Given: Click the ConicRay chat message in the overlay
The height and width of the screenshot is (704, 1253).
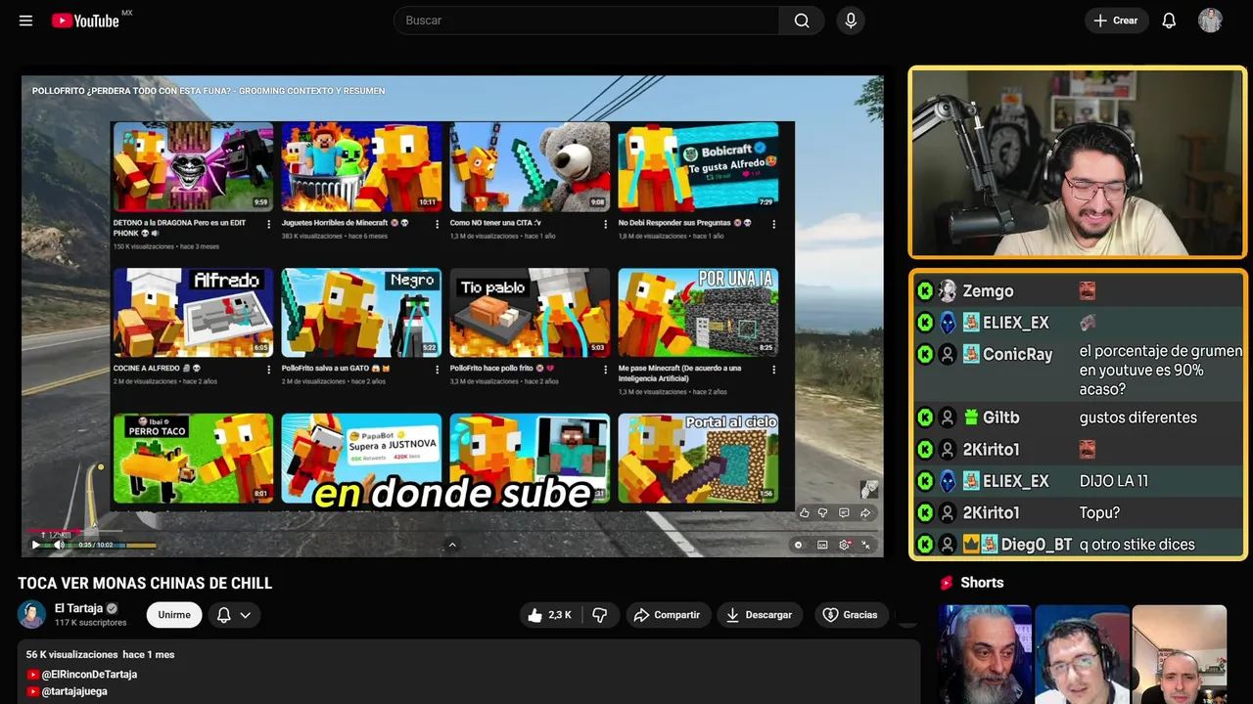Looking at the screenshot, I should click(x=1079, y=370).
